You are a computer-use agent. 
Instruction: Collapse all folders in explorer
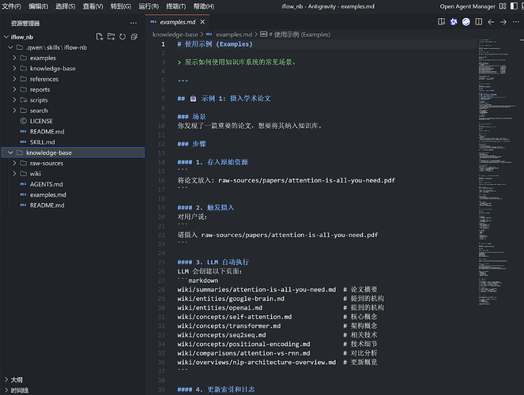[x=134, y=36]
